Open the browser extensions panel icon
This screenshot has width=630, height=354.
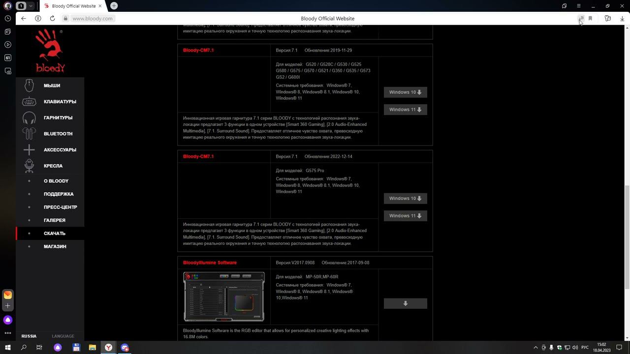tap(608, 18)
